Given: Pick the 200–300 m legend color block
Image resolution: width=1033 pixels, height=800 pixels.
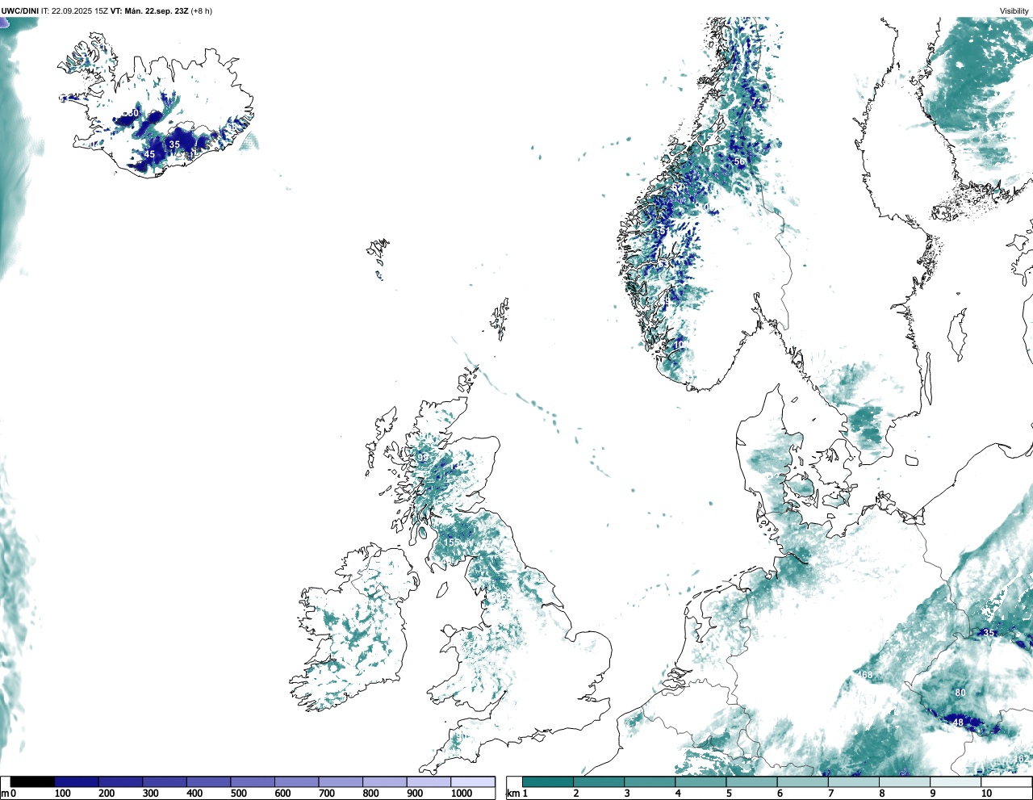Looking at the screenshot, I should 121,781.
